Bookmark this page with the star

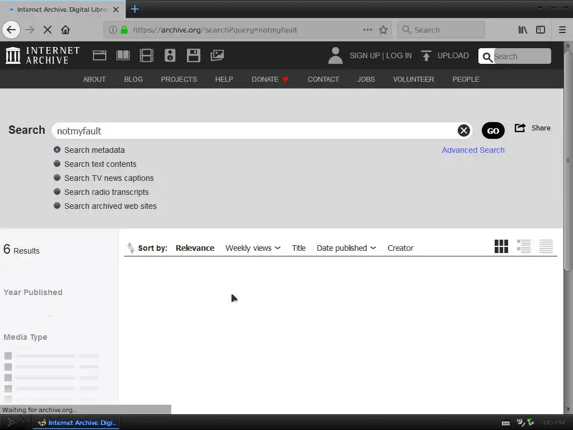[x=383, y=30]
